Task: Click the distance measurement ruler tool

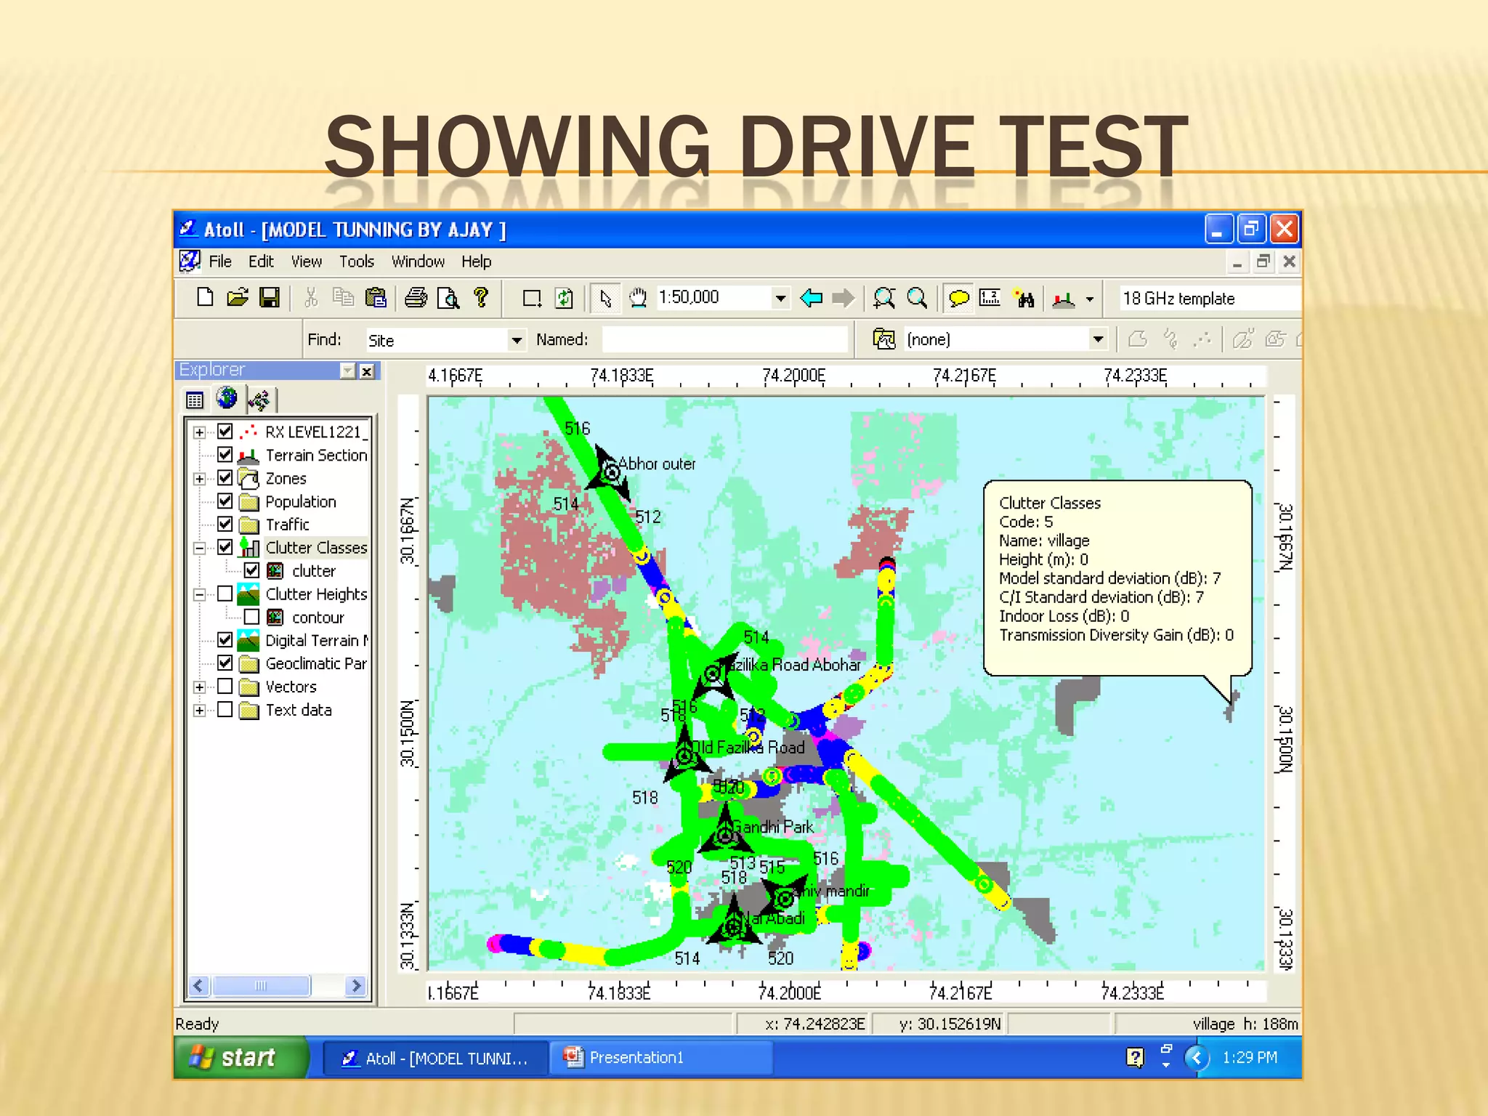Action: 990,298
